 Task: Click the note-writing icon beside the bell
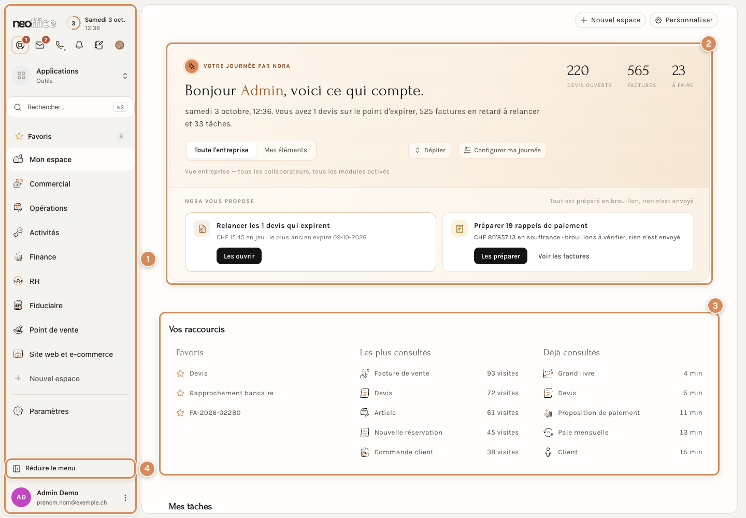click(x=99, y=45)
